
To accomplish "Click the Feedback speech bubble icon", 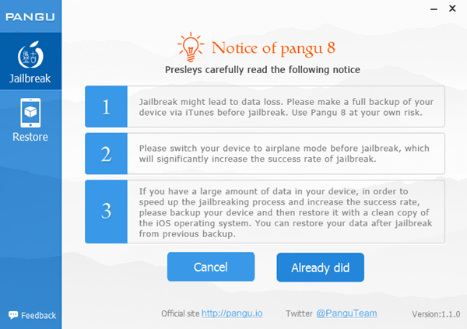I will tap(13, 315).
